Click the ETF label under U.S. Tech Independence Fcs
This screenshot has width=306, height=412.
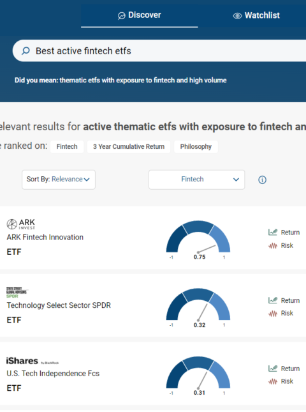tap(14, 388)
